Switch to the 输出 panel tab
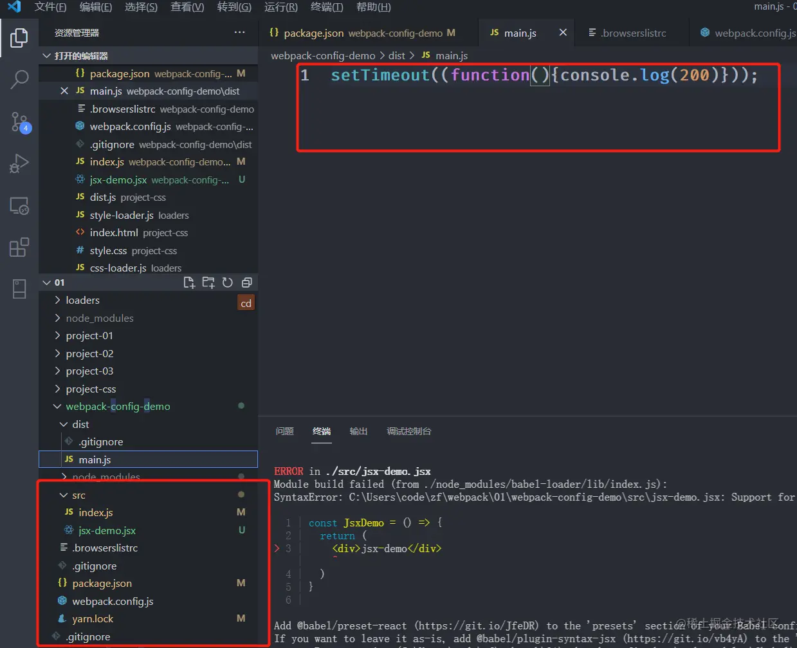797x648 pixels. (358, 431)
